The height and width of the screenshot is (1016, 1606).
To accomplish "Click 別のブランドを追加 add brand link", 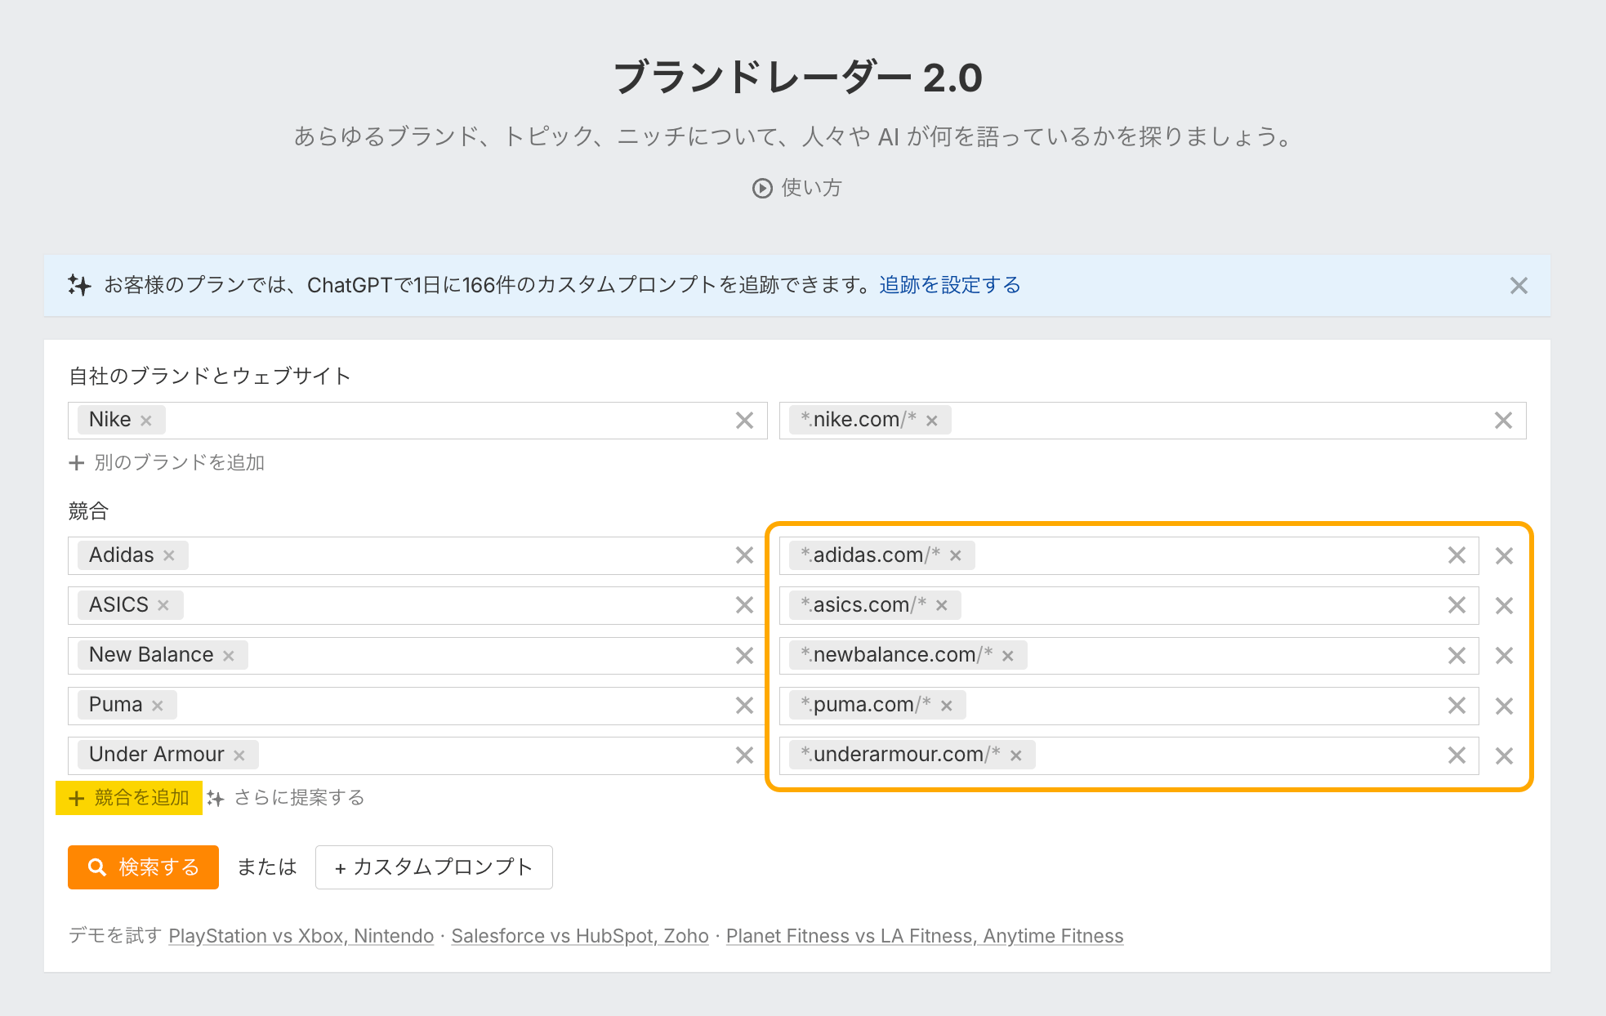I will pos(167,463).
